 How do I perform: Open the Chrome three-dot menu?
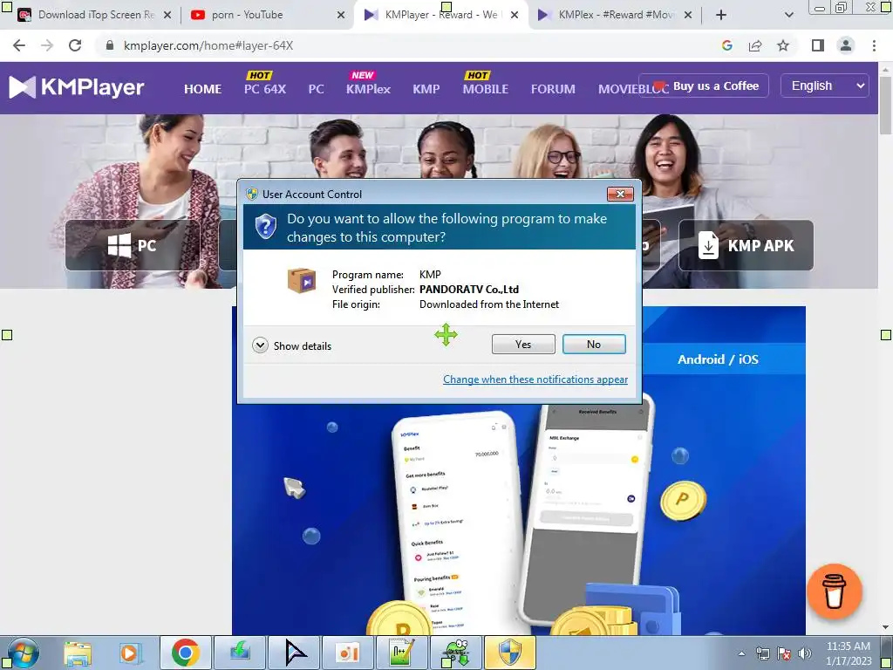(874, 45)
